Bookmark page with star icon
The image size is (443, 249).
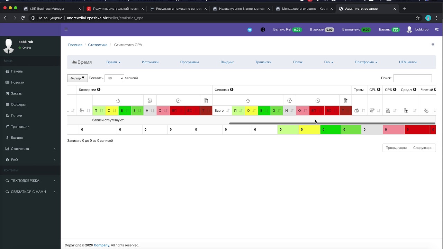click(418, 18)
